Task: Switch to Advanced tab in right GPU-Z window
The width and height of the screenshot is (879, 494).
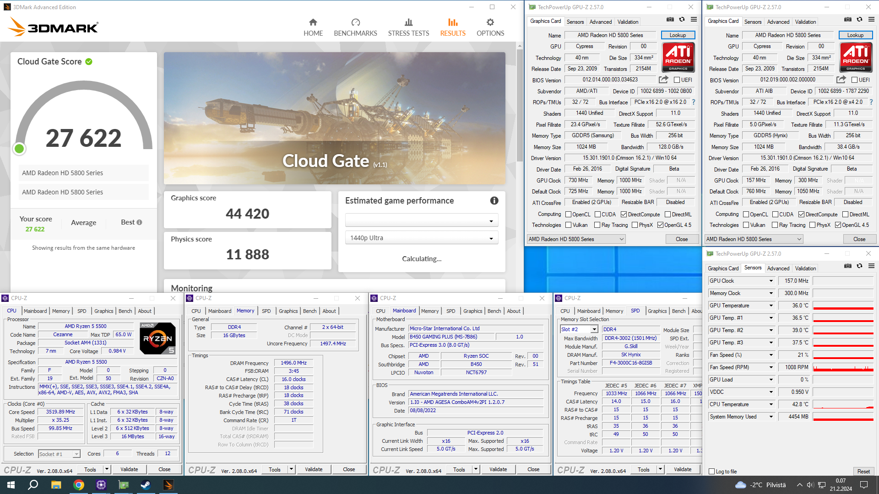Action: click(x=778, y=22)
